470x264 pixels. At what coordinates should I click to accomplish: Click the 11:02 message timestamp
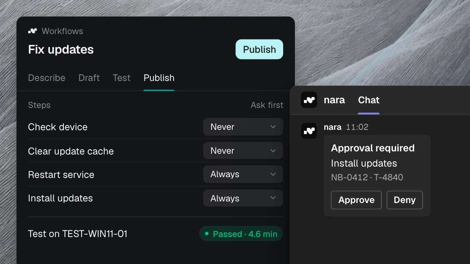(x=357, y=127)
